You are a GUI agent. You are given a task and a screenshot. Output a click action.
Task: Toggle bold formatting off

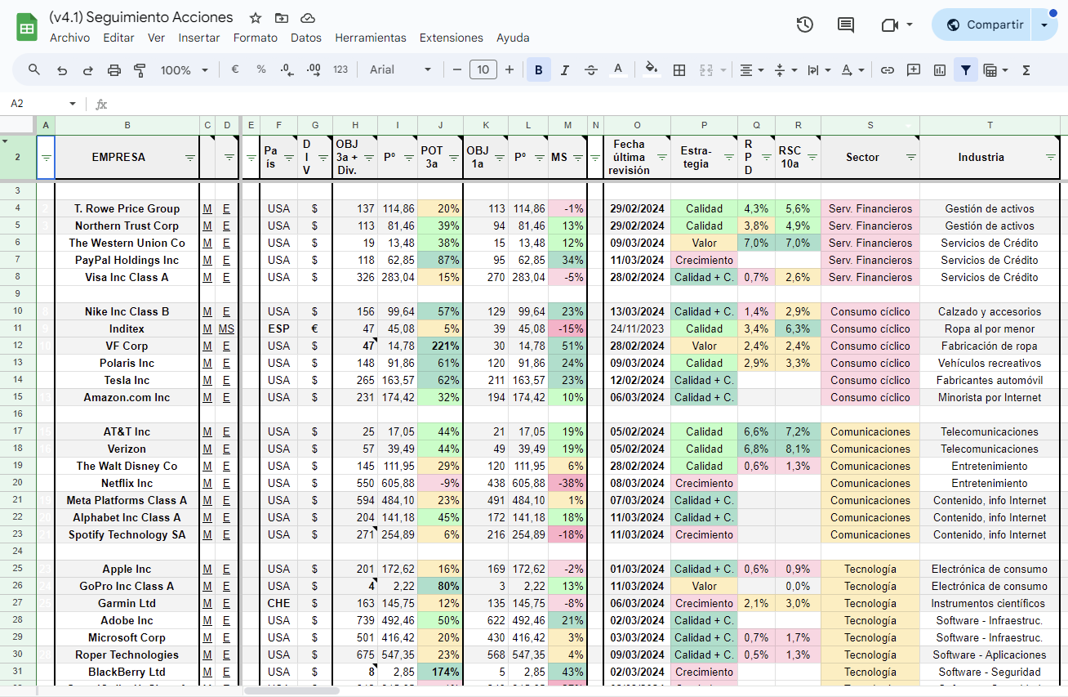pyautogui.click(x=539, y=70)
